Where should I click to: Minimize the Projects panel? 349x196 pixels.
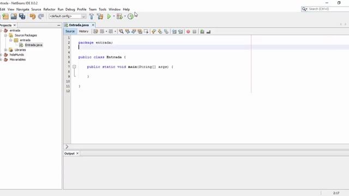coord(59,26)
